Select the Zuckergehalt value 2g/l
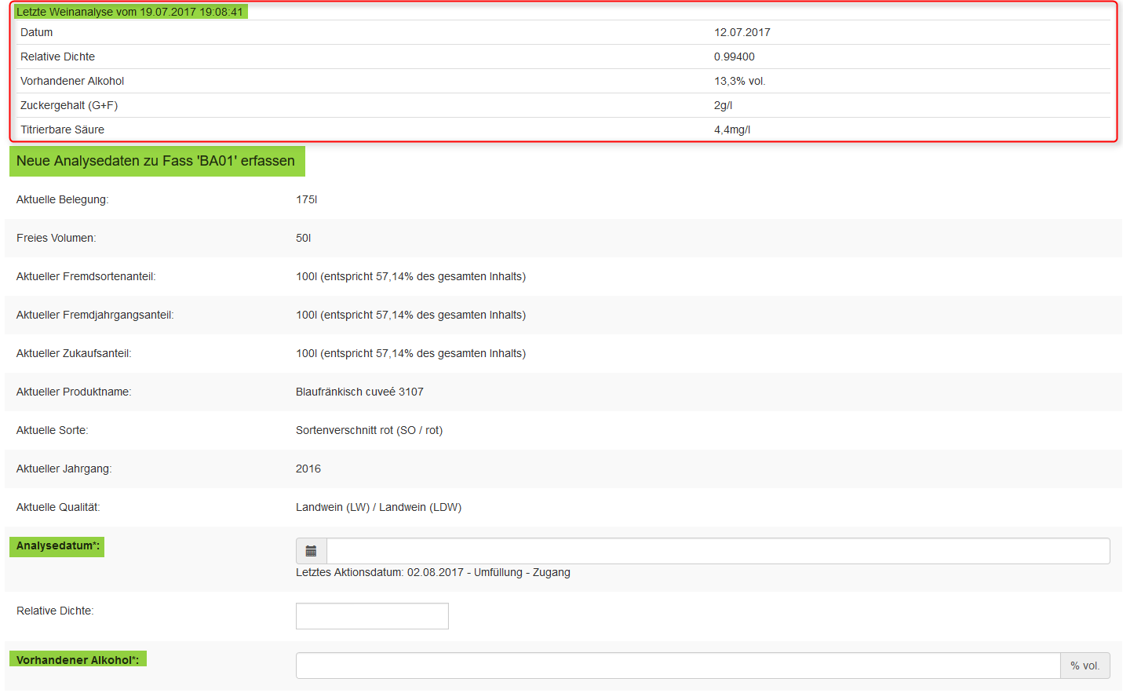 tap(723, 105)
